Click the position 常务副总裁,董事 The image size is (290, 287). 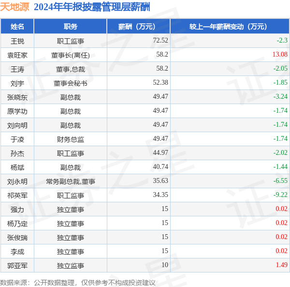pyautogui.click(x=71, y=181)
